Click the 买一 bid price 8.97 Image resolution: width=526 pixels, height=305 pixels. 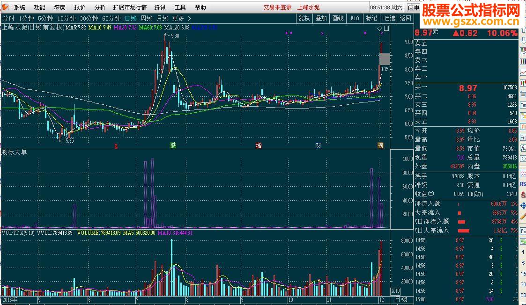(468, 88)
